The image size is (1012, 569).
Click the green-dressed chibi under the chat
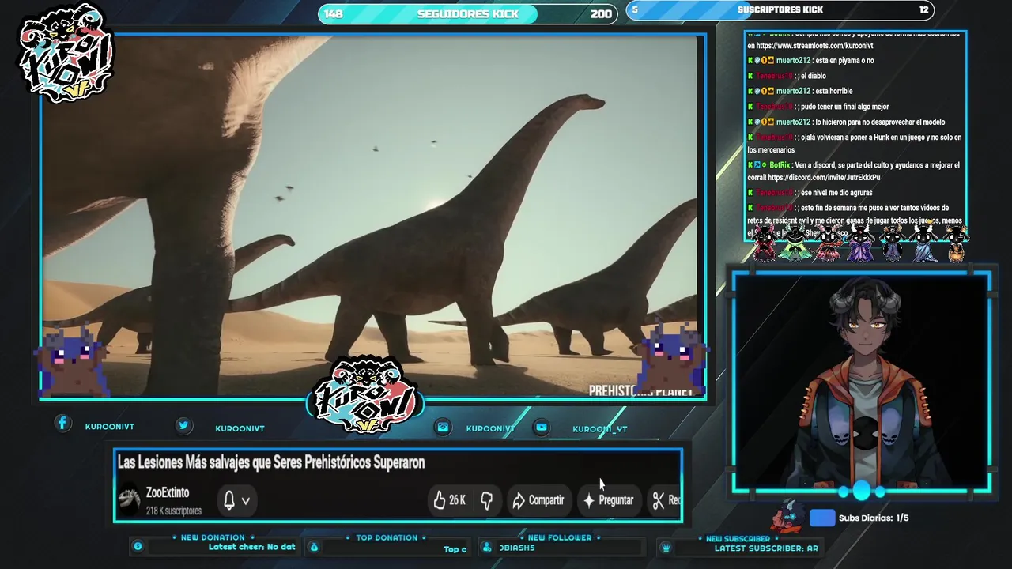(x=795, y=242)
